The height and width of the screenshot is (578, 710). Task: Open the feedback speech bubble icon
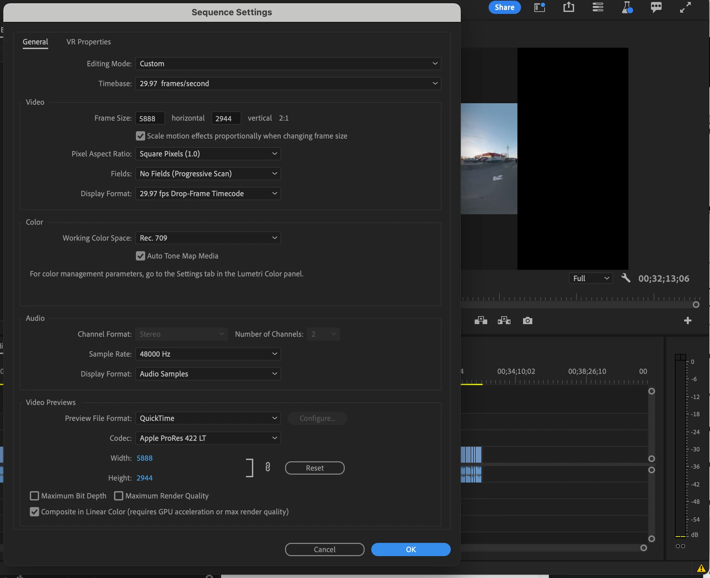(x=656, y=7)
